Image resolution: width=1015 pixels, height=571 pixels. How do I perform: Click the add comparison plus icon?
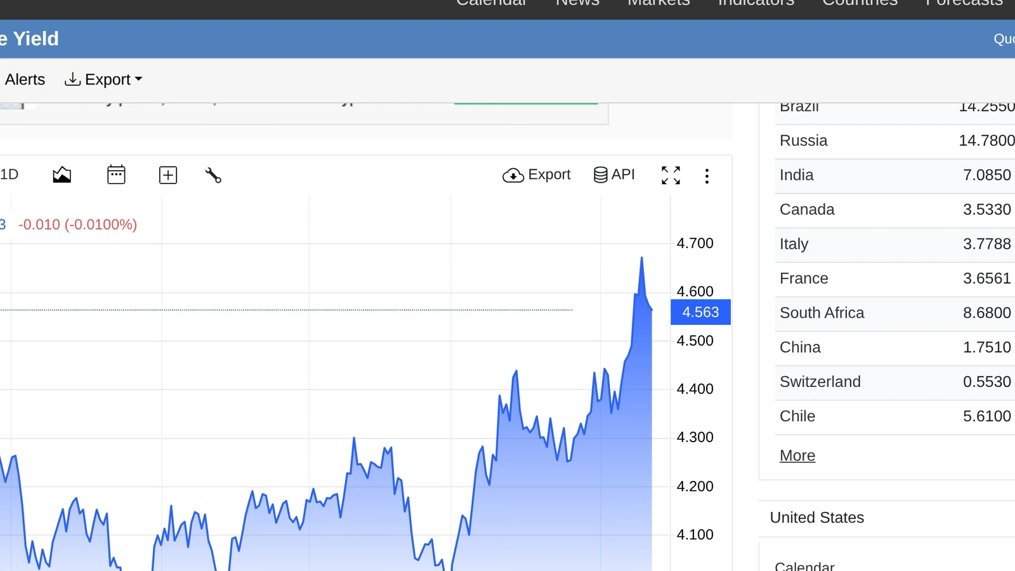[x=168, y=175]
